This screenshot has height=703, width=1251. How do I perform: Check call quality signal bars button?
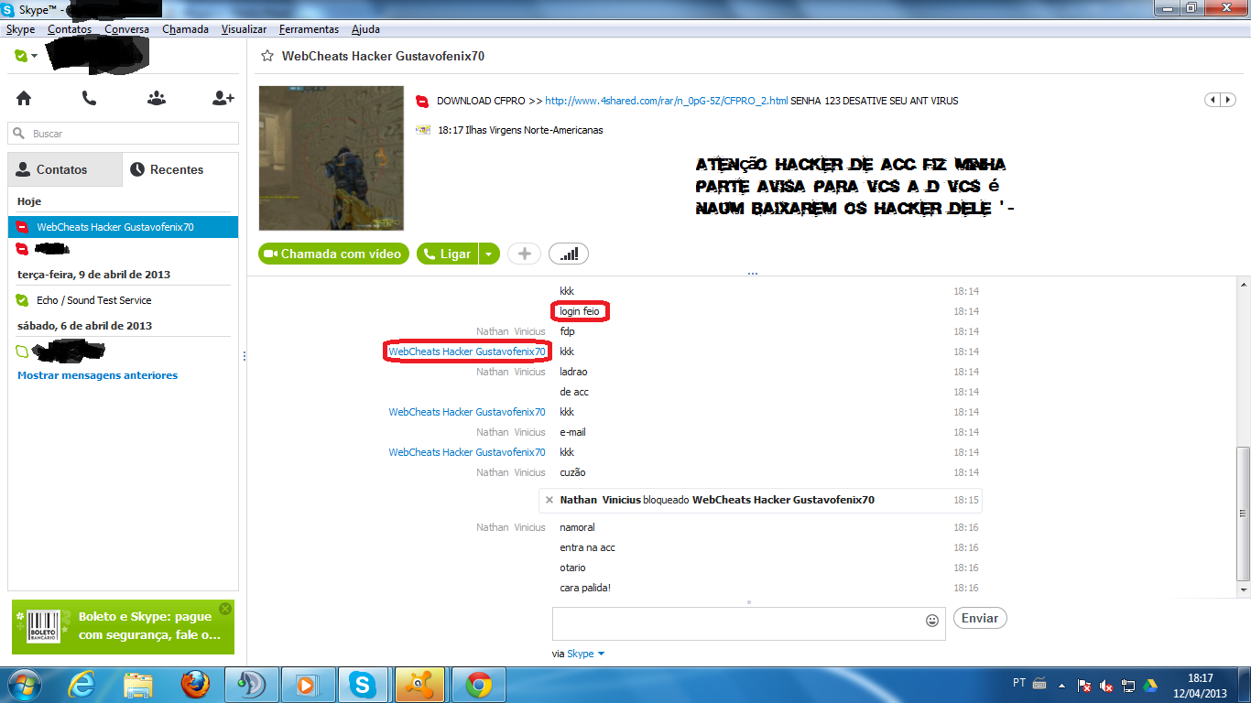coord(569,254)
